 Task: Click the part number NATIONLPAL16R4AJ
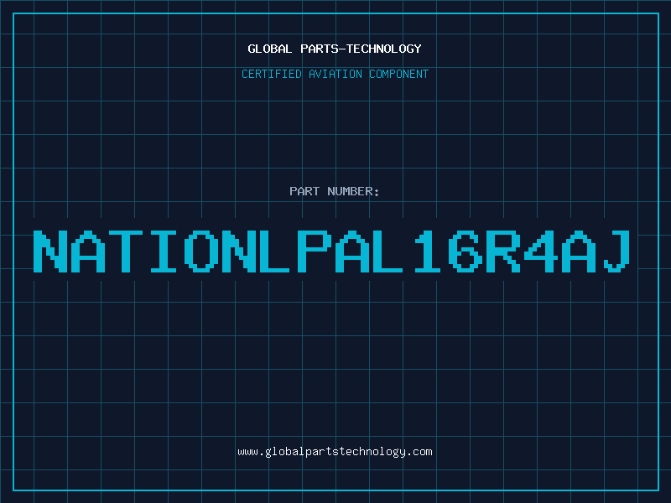[331, 251]
